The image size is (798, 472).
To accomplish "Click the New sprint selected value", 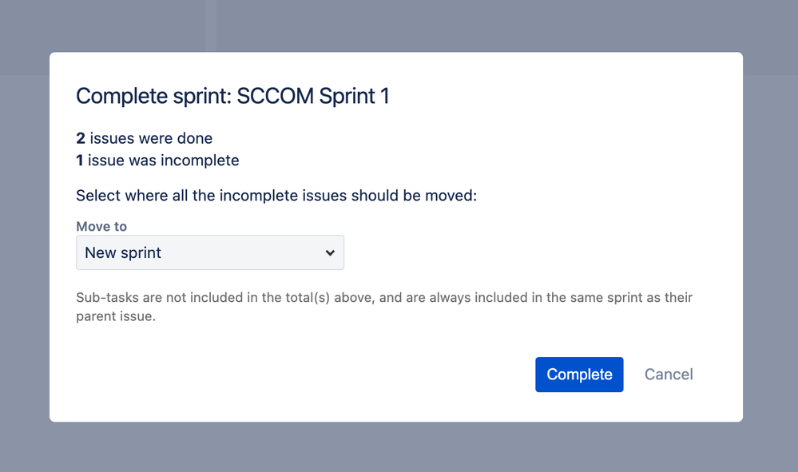I will tap(122, 252).
